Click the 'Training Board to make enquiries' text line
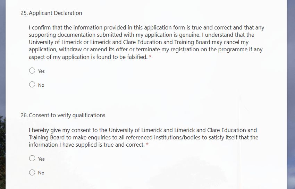 click(x=144, y=137)
